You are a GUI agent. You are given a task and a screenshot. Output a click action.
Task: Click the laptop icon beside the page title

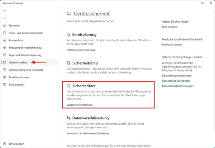69,14
